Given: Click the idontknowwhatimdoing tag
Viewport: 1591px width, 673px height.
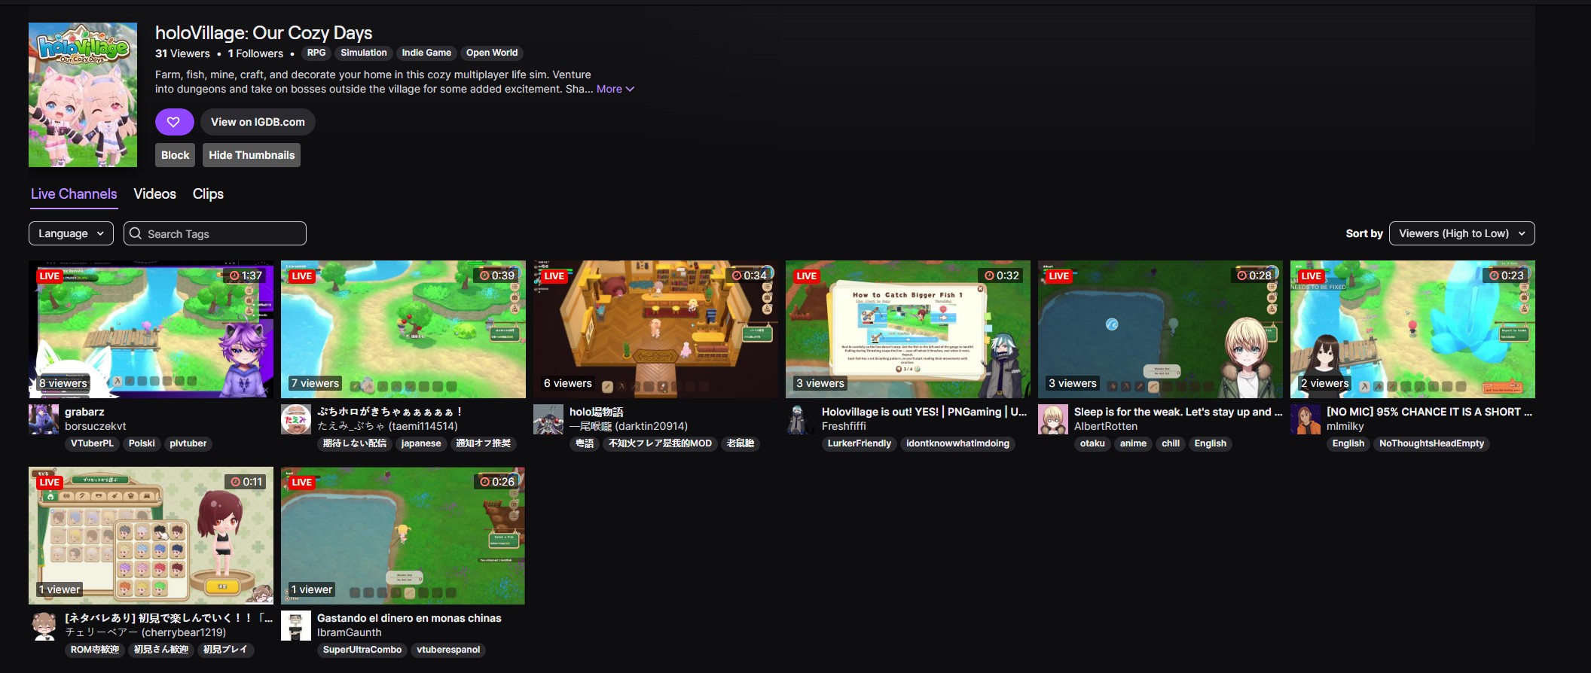Looking at the screenshot, I should [x=957, y=443].
